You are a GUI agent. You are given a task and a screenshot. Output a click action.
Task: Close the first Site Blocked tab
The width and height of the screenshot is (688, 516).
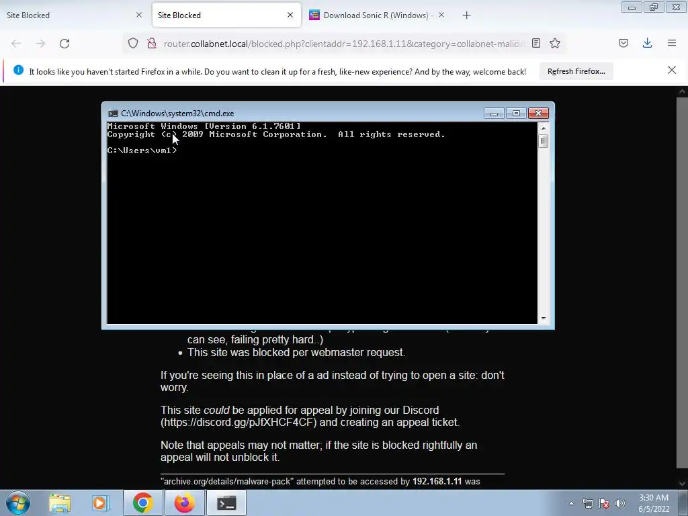click(139, 15)
